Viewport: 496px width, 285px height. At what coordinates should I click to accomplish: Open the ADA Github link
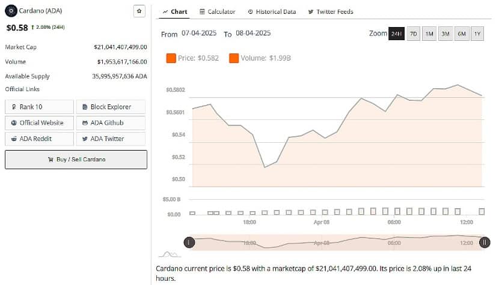coord(111,123)
